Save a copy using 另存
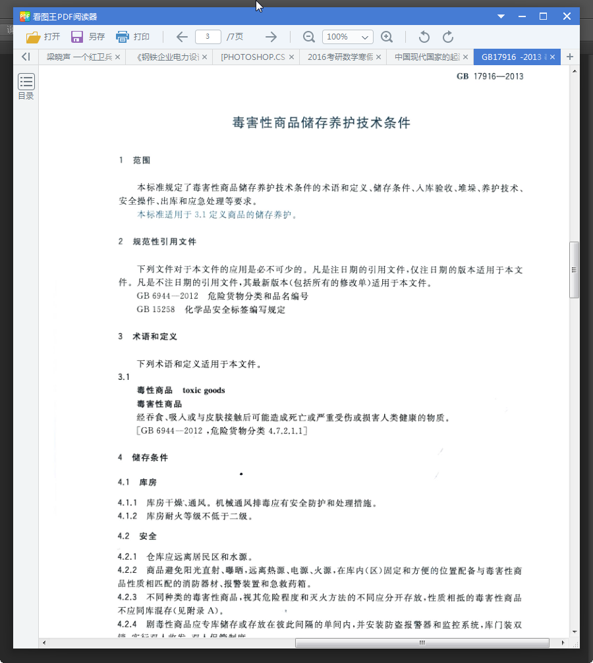 coord(88,37)
